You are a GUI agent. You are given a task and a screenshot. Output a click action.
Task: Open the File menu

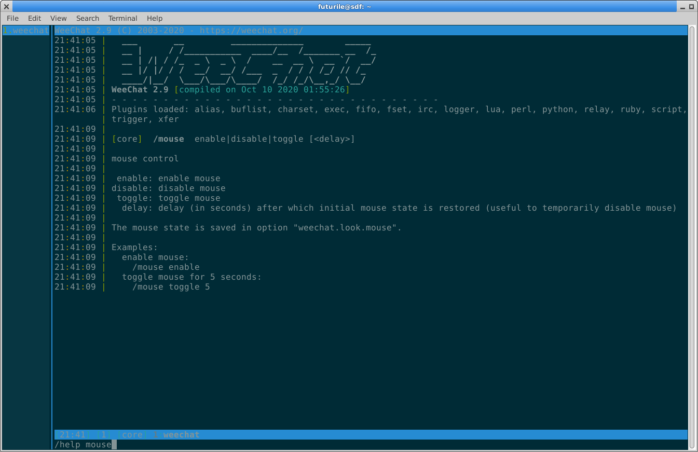coord(12,18)
